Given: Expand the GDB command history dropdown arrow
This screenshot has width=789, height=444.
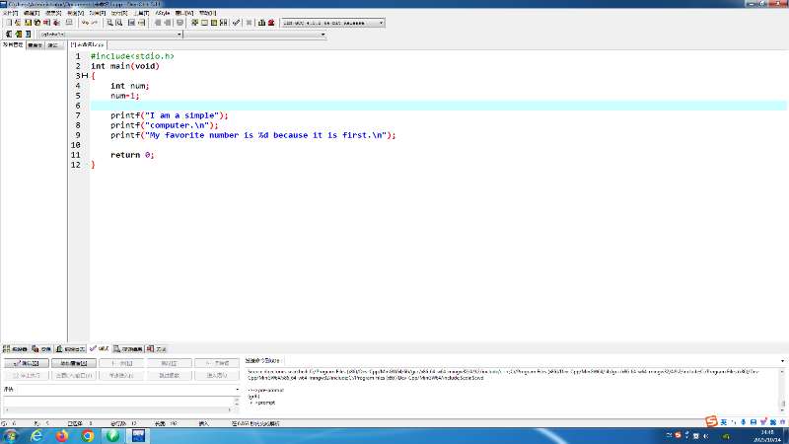Looking at the screenshot, I should tap(782, 360).
